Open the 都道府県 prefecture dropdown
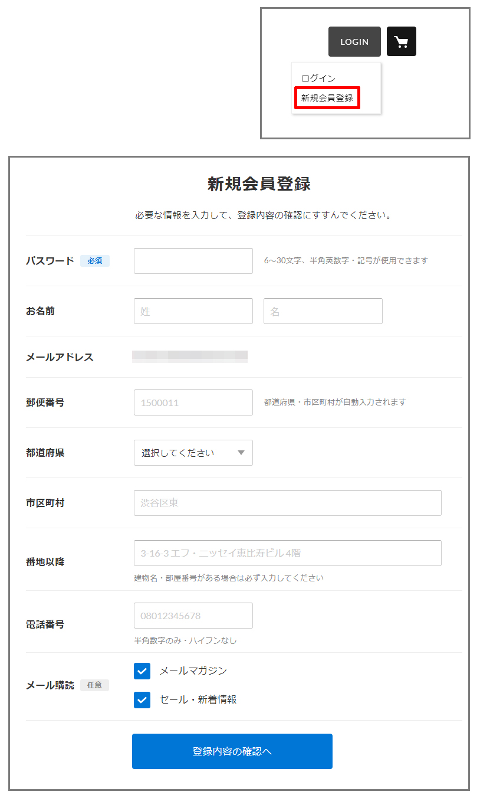This screenshot has width=490, height=798. 193,453
